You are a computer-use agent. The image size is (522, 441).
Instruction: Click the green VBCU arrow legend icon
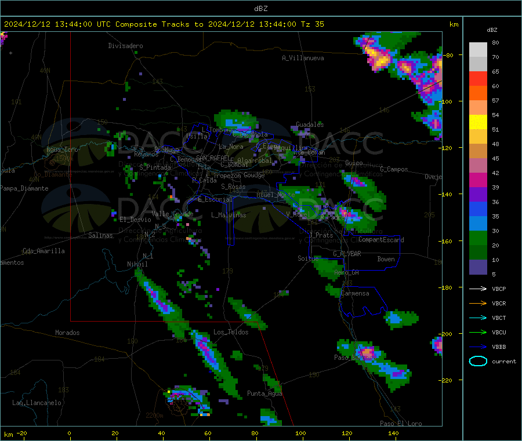click(478, 332)
